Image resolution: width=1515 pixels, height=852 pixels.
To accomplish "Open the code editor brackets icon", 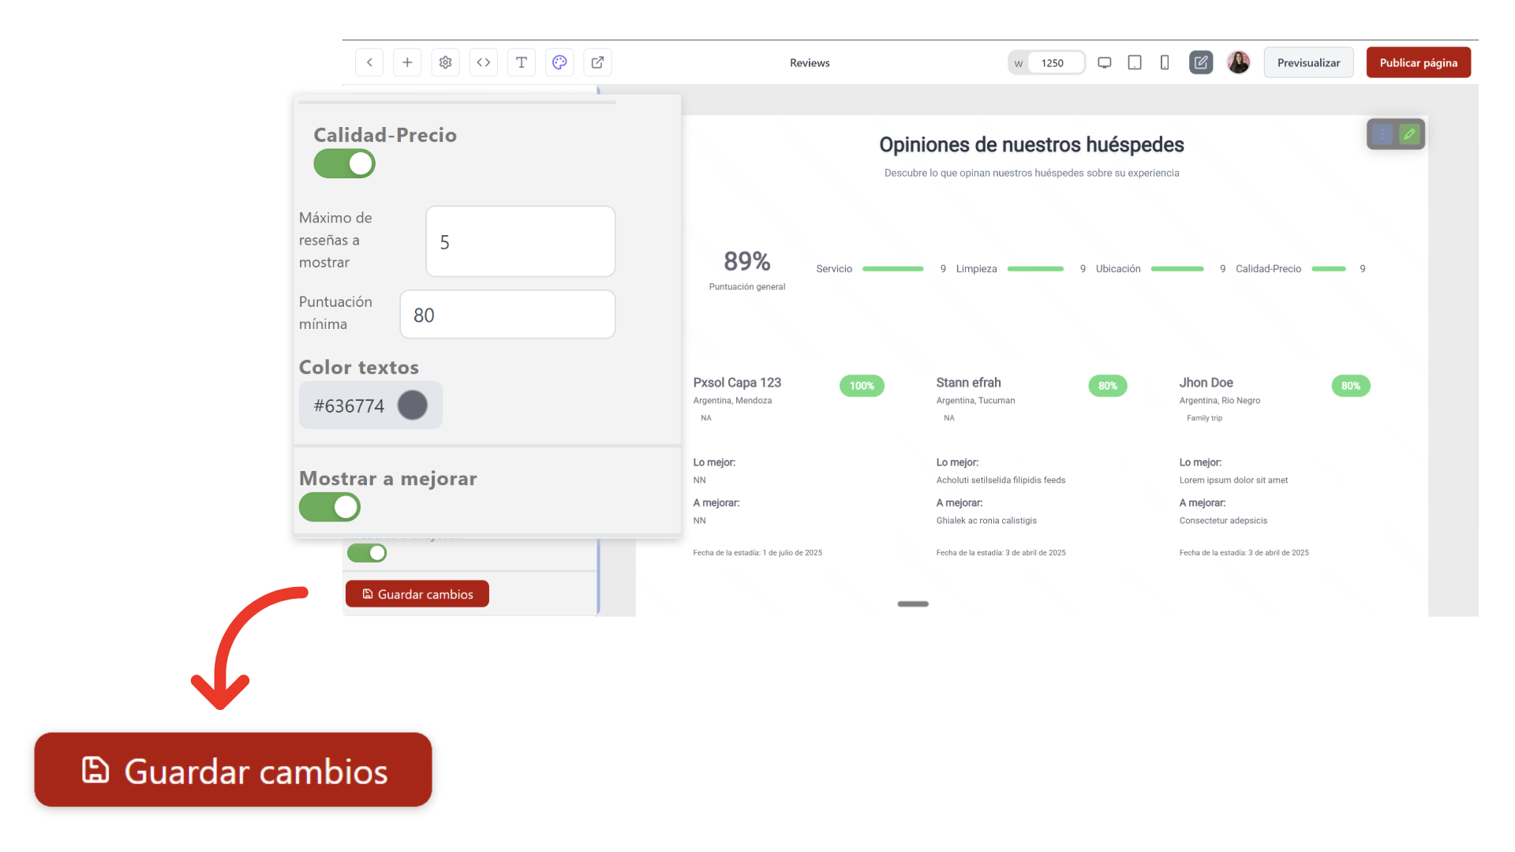I will tap(484, 62).
